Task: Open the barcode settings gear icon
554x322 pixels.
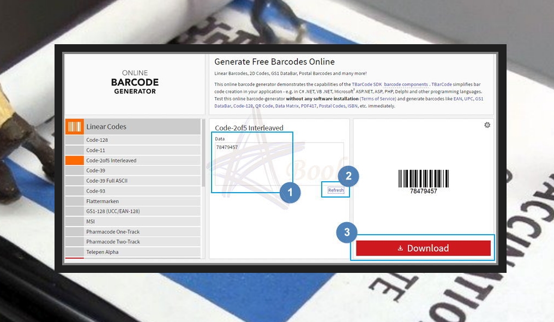Action: tap(487, 125)
